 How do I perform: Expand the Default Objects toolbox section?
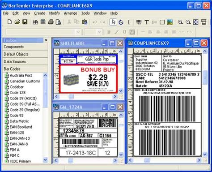pos(25,54)
